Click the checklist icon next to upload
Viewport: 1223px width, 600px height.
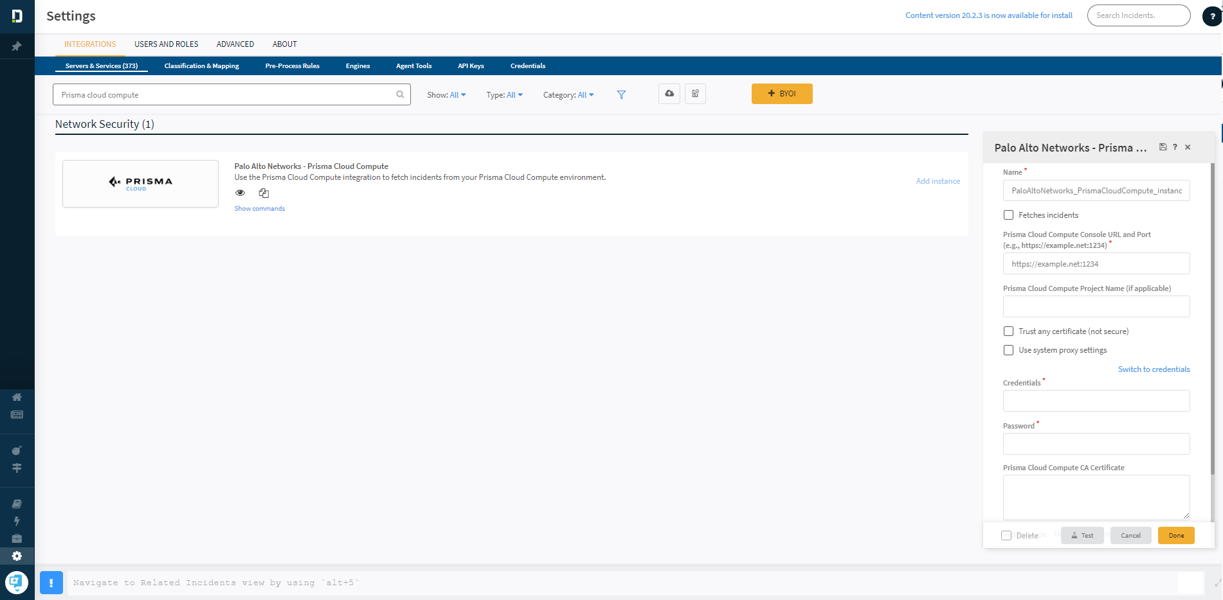coord(695,94)
